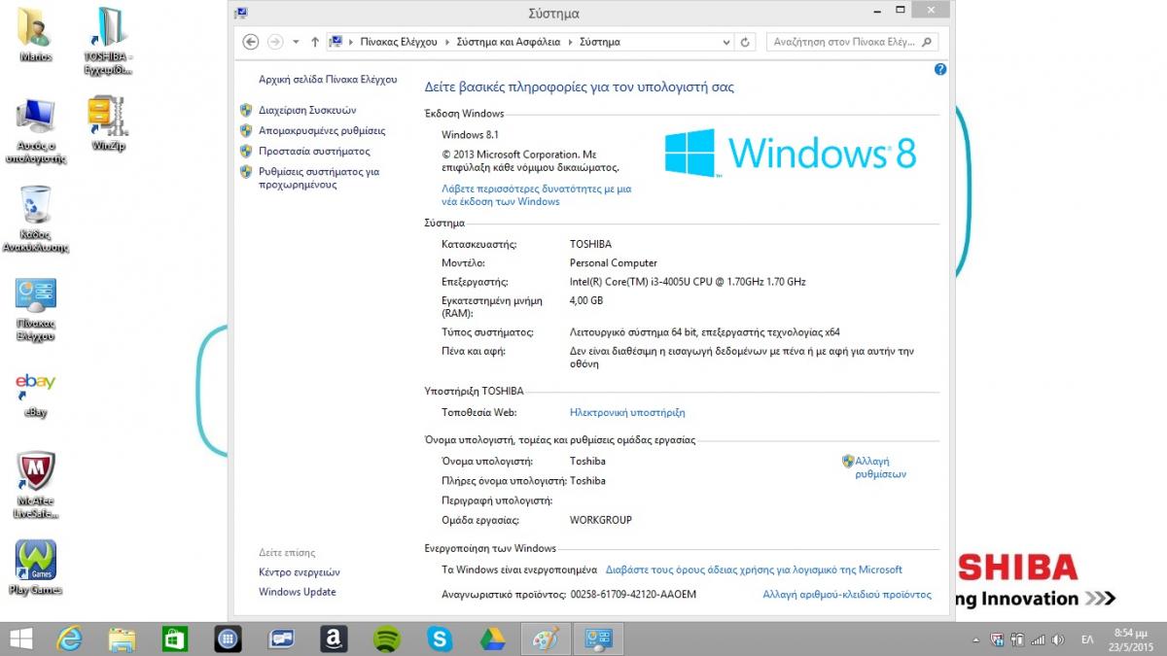Open Google Drive from the taskbar
The height and width of the screenshot is (656, 1167).
(492, 639)
